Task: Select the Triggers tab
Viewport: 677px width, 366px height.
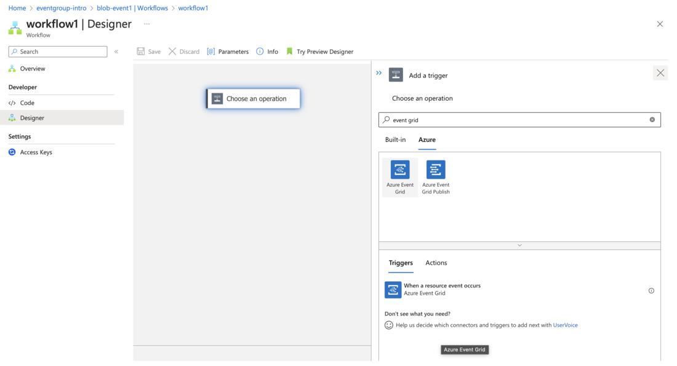Action: (401, 263)
